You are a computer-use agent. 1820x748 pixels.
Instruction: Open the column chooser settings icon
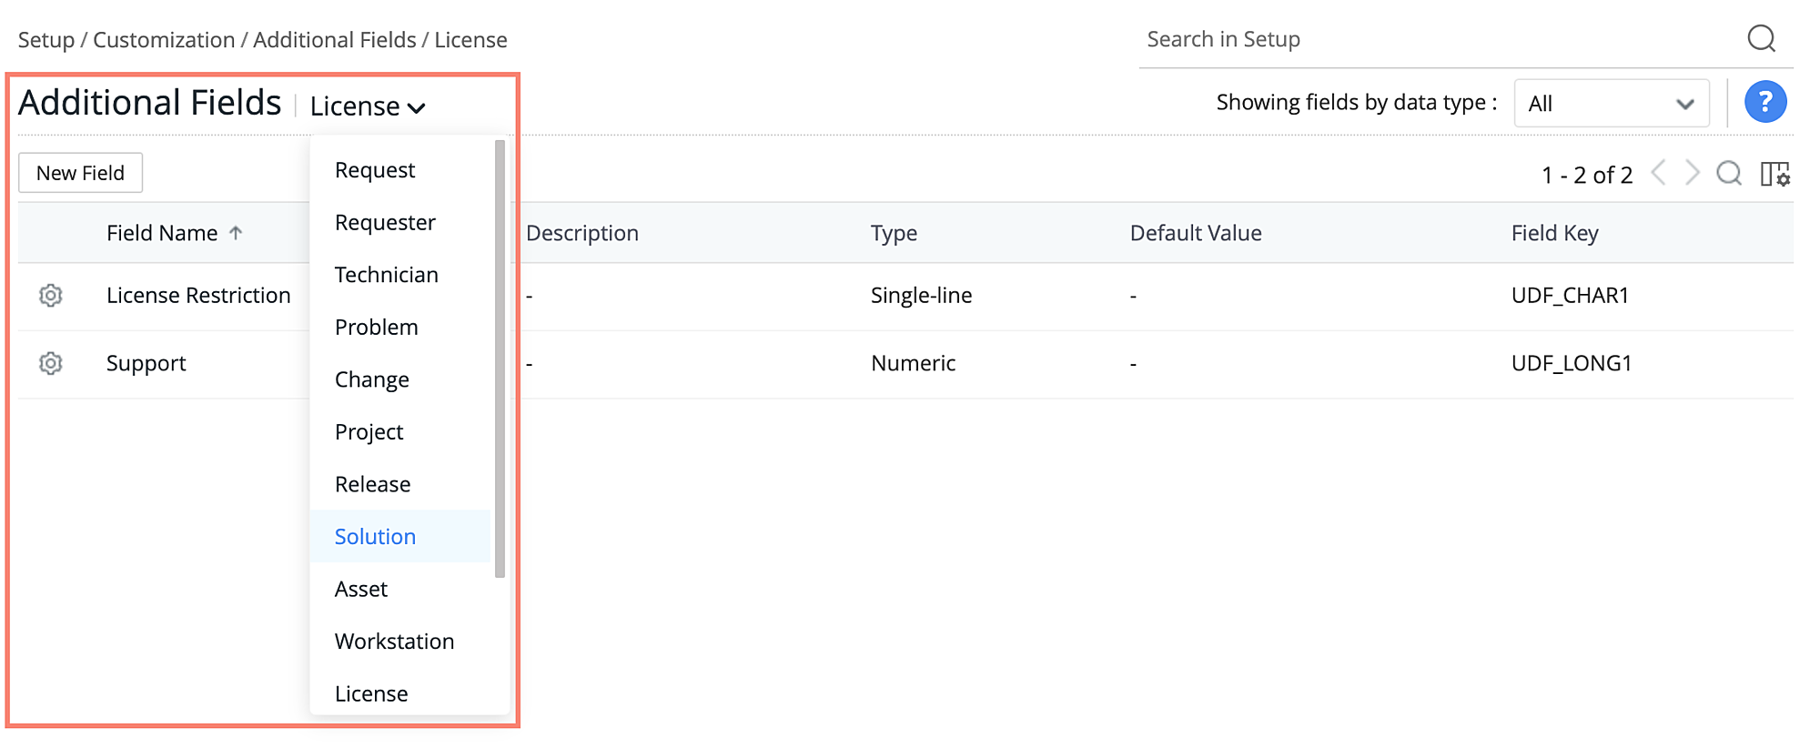[x=1774, y=174]
